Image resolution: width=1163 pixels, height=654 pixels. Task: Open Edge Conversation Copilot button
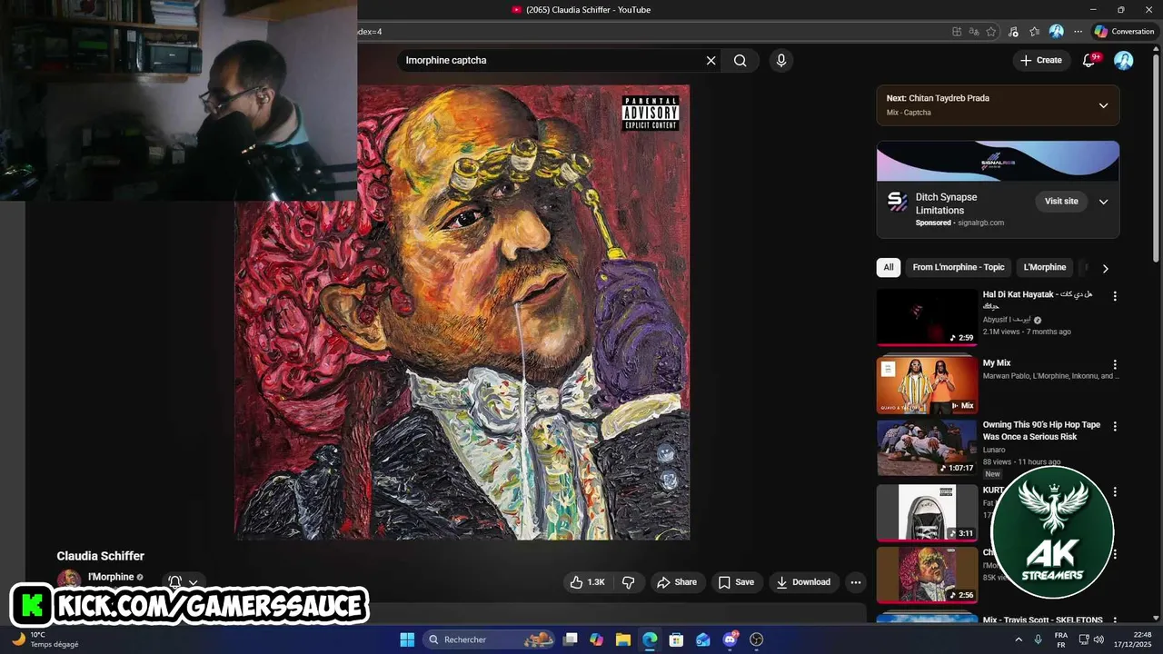(x=1124, y=31)
